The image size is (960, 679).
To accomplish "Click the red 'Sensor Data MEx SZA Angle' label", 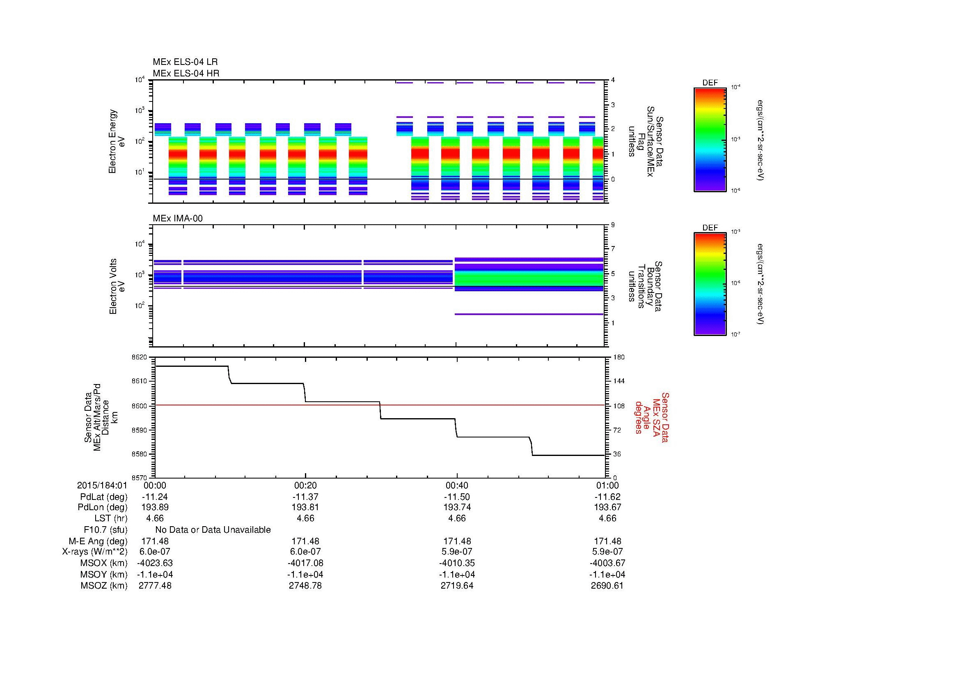I will tap(652, 417).
